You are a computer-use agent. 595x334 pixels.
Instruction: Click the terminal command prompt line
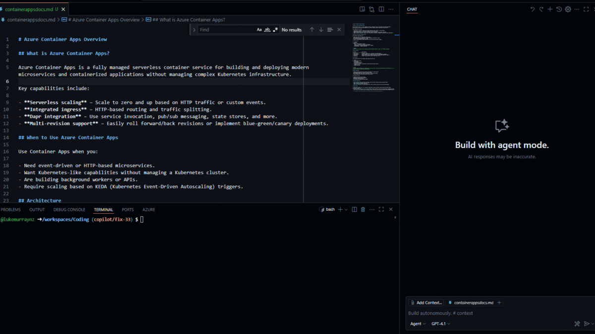coord(72,219)
